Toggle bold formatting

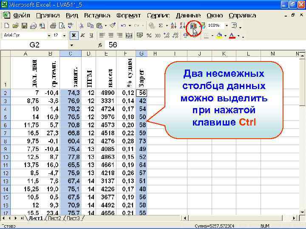pos(74,36)
